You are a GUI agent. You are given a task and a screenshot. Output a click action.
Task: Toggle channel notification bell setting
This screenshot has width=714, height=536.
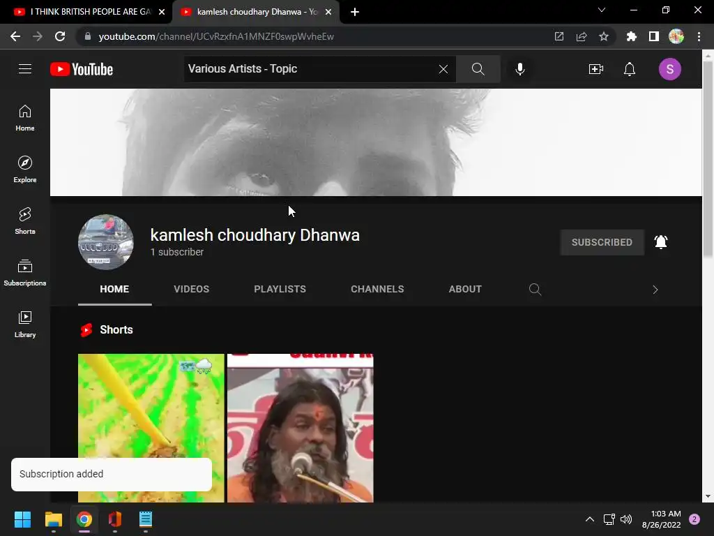pyautogui.click(x=661, y=242)
